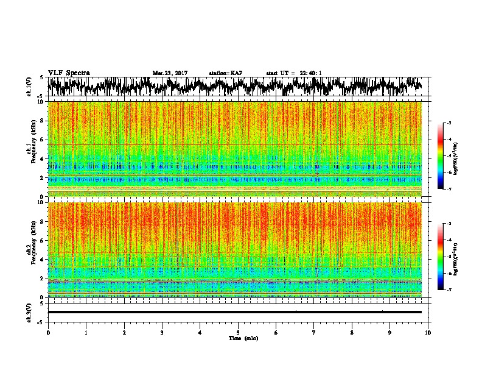Select the date label Mar.23, 2017
The width and height of the screenshot is (482, 373).
(170, 73)
